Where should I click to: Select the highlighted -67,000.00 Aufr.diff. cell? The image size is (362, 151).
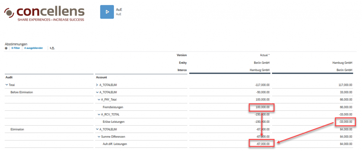tap(261, 144)
